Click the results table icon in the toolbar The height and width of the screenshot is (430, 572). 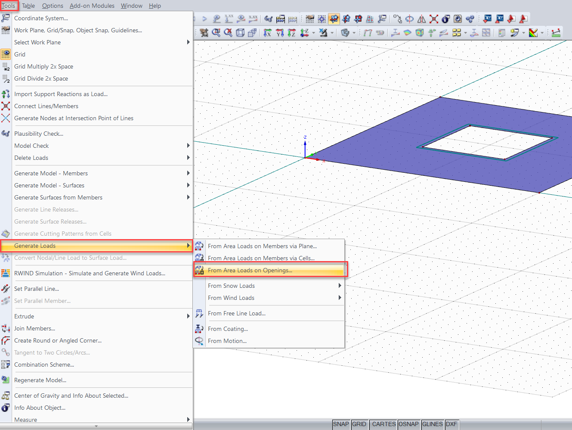pyautogui.click(x=486, y=33)
